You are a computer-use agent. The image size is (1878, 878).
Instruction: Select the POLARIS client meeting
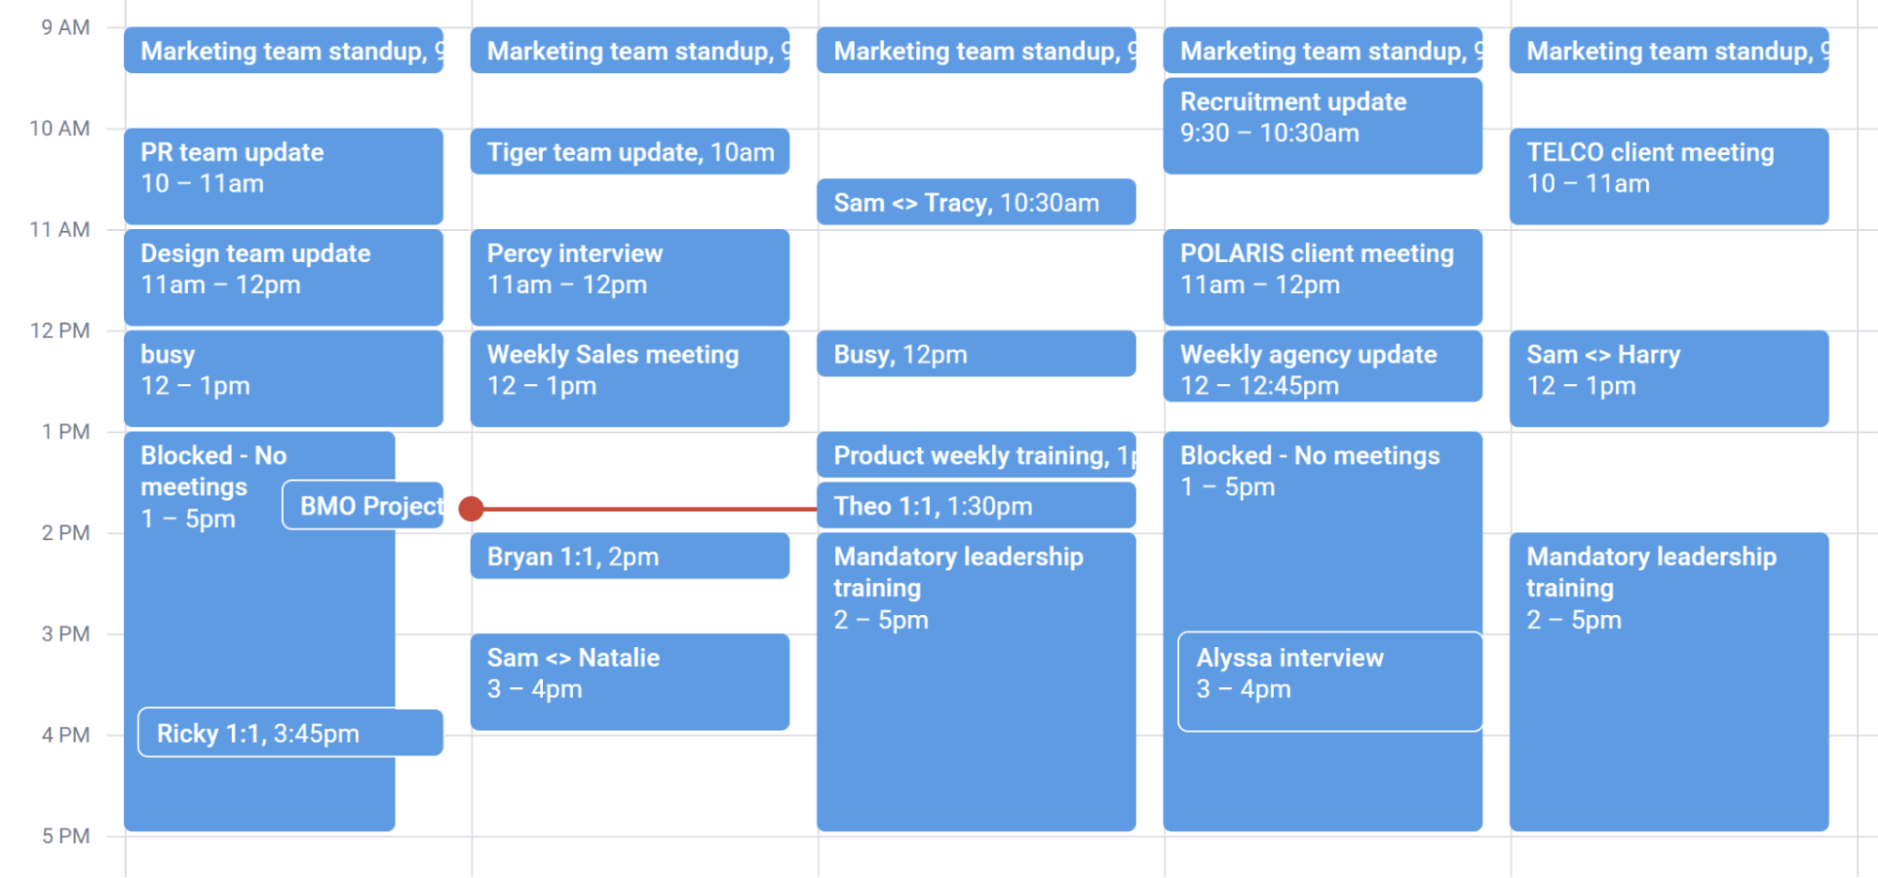pyautogui.click(x=1322, y=277)
